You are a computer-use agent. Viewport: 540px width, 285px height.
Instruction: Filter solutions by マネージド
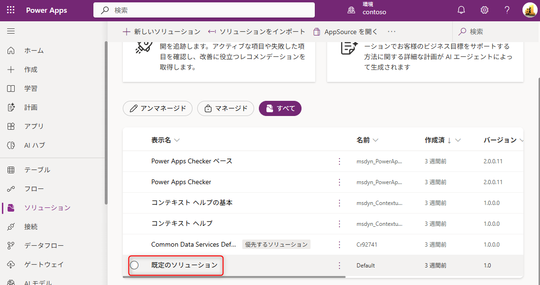(x=226, y=108)
